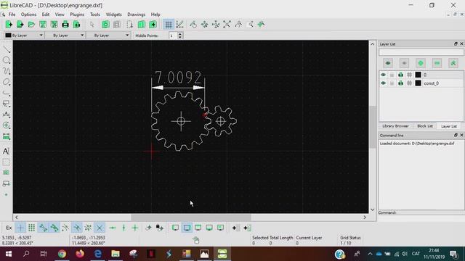465x261 pixels.
Task: Click the Middle Points value field
Action: (173, 36)
